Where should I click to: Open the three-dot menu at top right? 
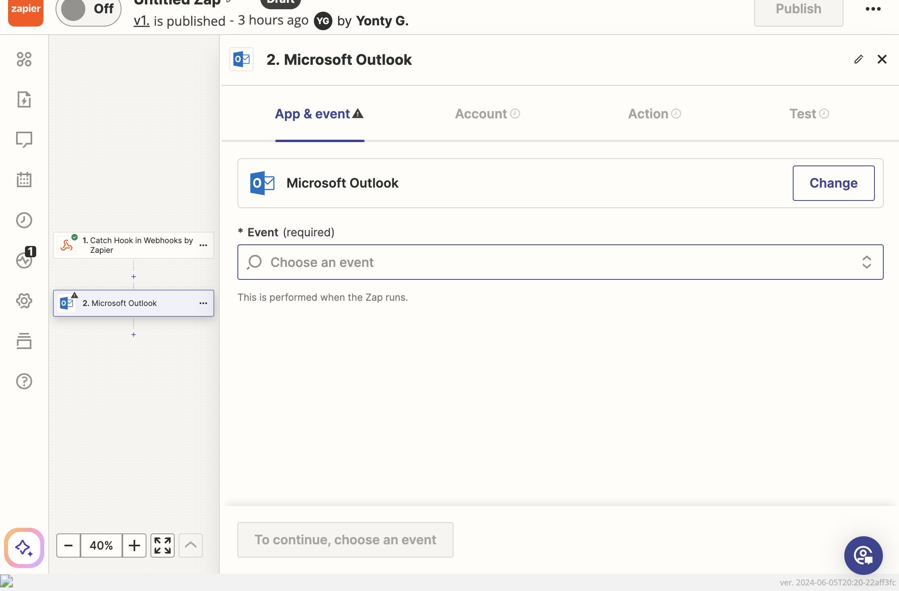pyautogui.click(x=873, y=9)
